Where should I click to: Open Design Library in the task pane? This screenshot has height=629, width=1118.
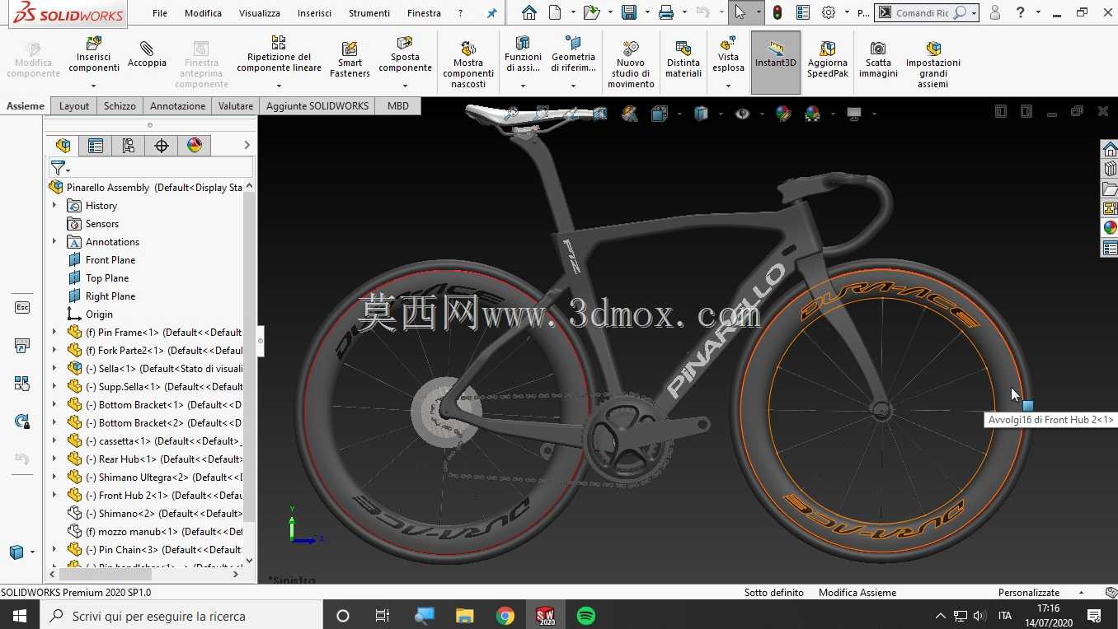1110,168
